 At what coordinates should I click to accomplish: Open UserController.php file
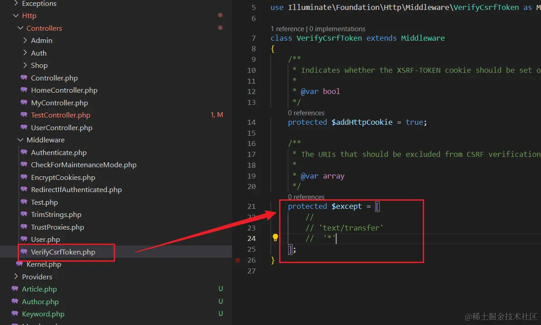tap(62, 128)
